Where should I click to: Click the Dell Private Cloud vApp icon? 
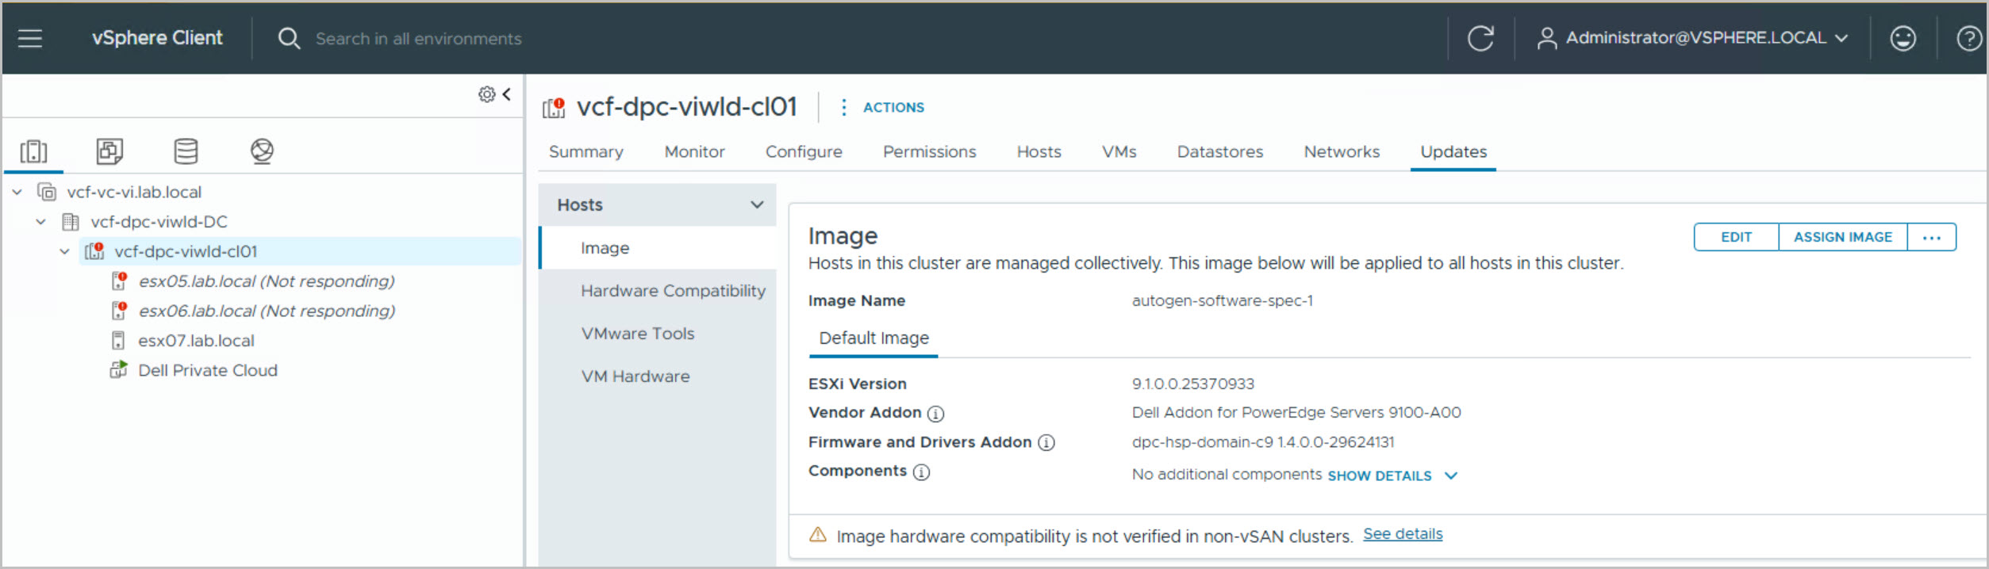pos(118,370)
